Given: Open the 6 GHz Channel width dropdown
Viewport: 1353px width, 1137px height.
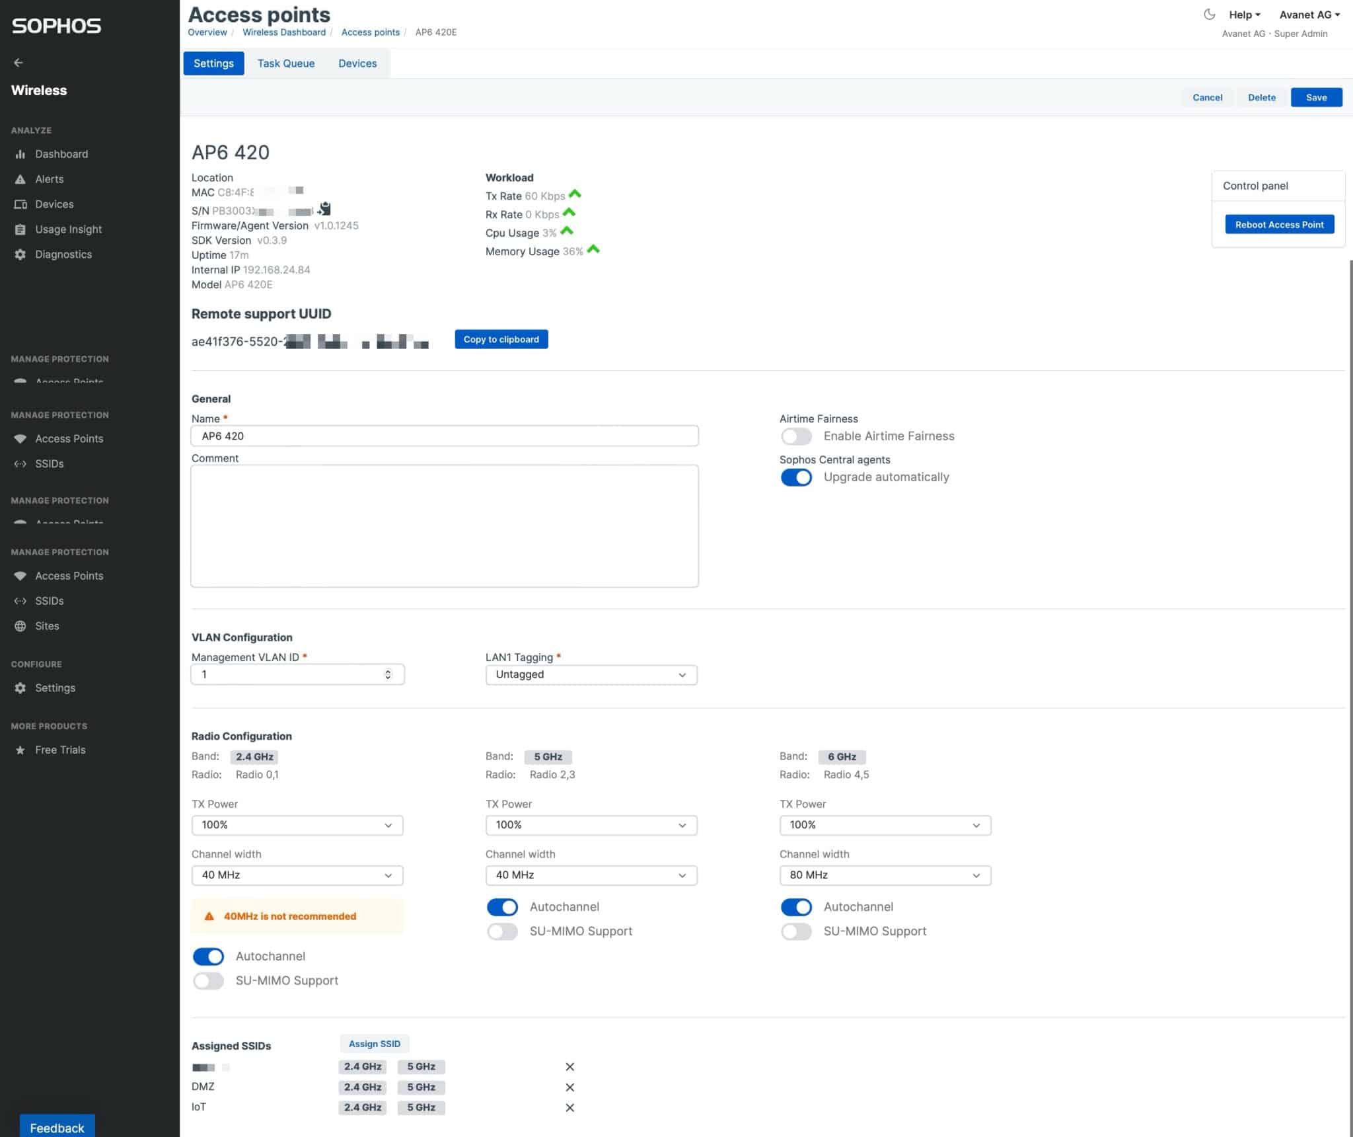Looking at the screenshot, I should tap(885, 875).
